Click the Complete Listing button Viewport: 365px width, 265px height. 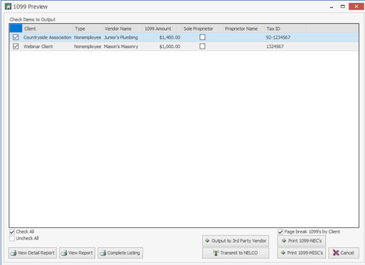[120, 253]
